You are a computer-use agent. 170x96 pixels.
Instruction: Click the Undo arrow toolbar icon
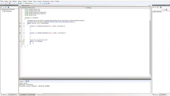click(x=14, y=3)
